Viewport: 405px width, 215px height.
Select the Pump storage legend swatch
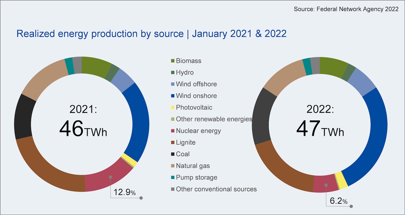(x=173, y=177)
